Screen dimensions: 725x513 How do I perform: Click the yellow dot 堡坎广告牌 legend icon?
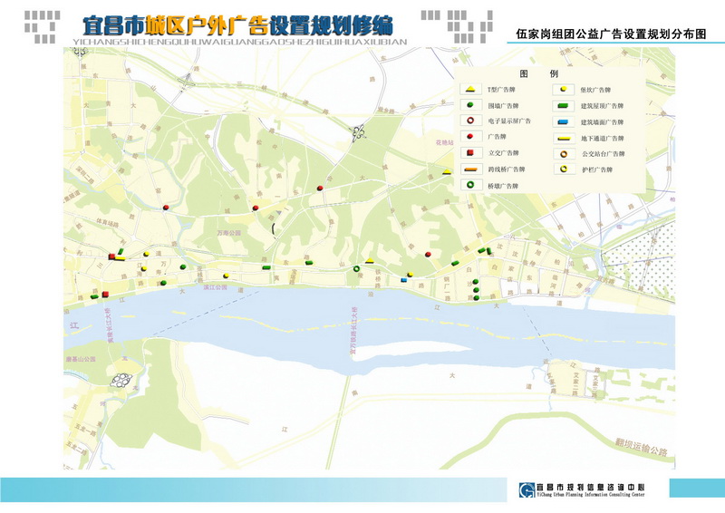[x=562, y=90]
